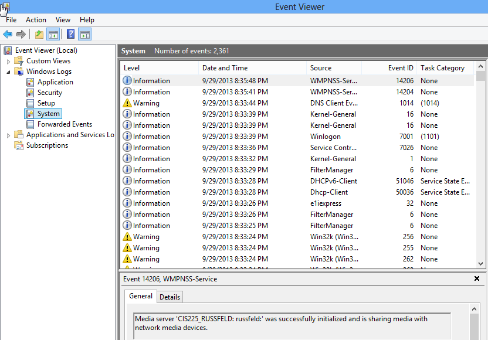Click the Up One Level folder icon
This screenshot has width=488, height=340.
[39, 34]
